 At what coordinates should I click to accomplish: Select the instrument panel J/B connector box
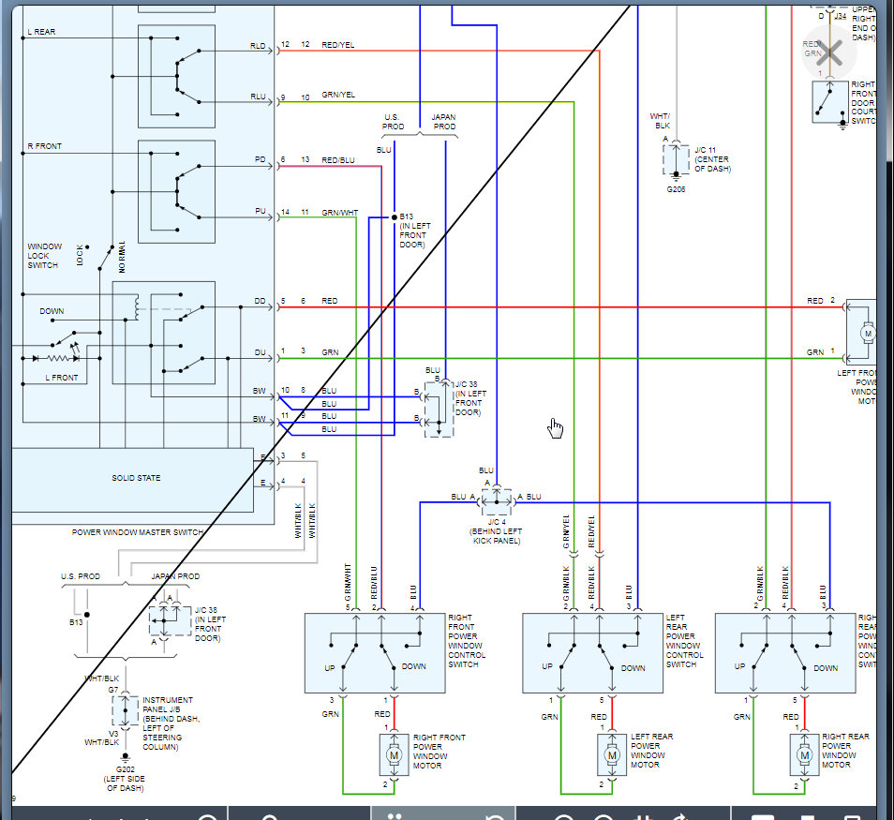click(x=126, y=710)
